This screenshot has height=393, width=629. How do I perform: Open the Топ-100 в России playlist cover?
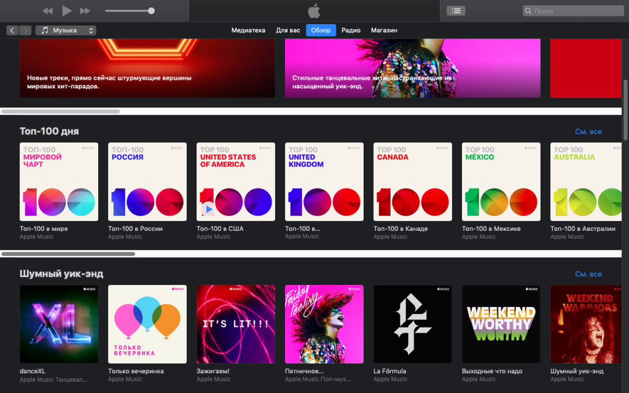tap(147, 182)
